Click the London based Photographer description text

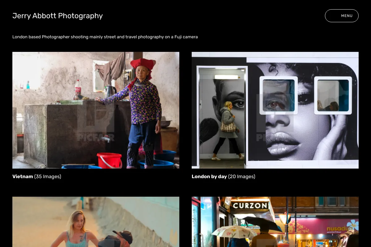click(x=105, y=37)
